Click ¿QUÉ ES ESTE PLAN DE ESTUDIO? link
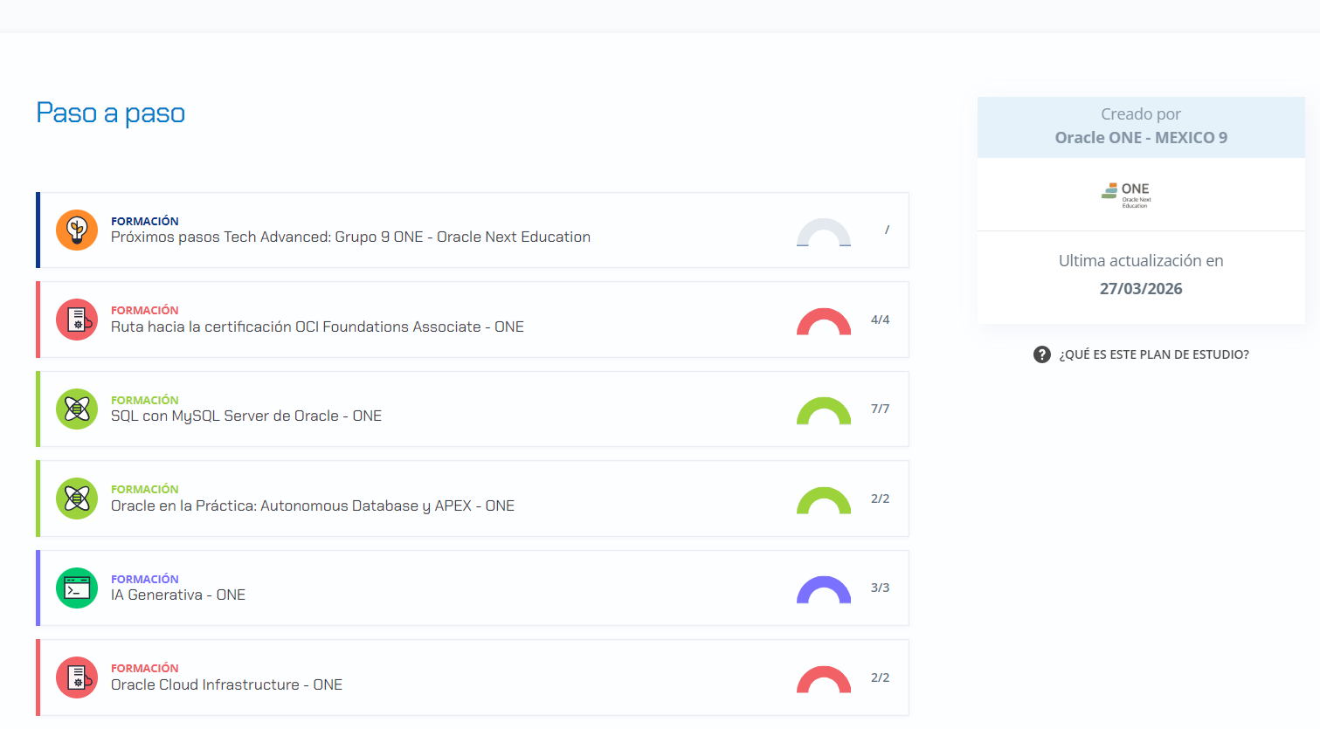 [1154, 354]
